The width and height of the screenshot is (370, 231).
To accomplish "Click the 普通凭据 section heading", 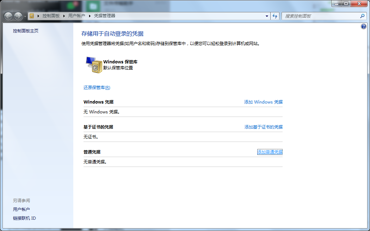I will (92, 152).
